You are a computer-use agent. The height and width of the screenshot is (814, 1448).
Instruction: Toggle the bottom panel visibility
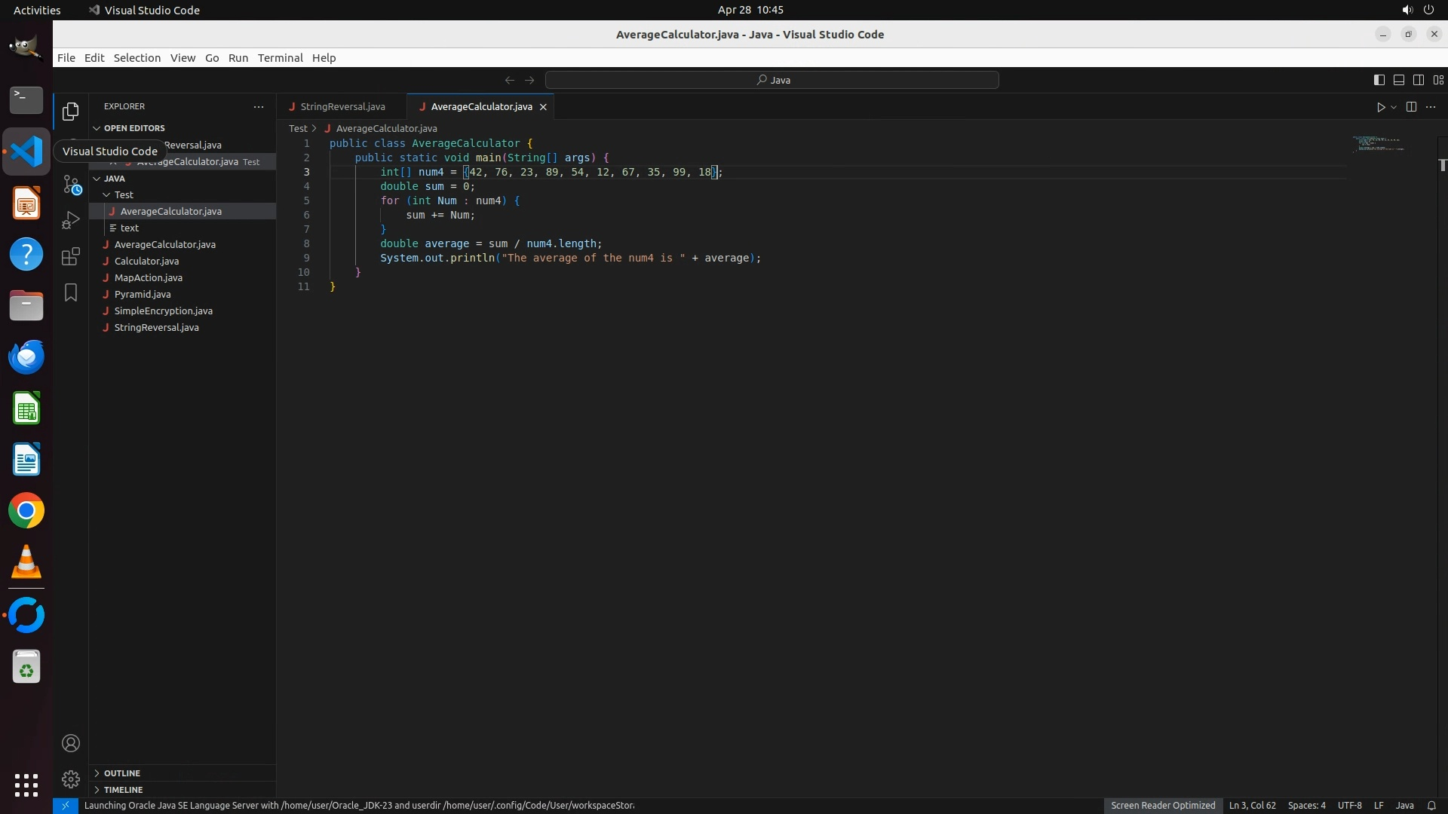coord(1398,80)
